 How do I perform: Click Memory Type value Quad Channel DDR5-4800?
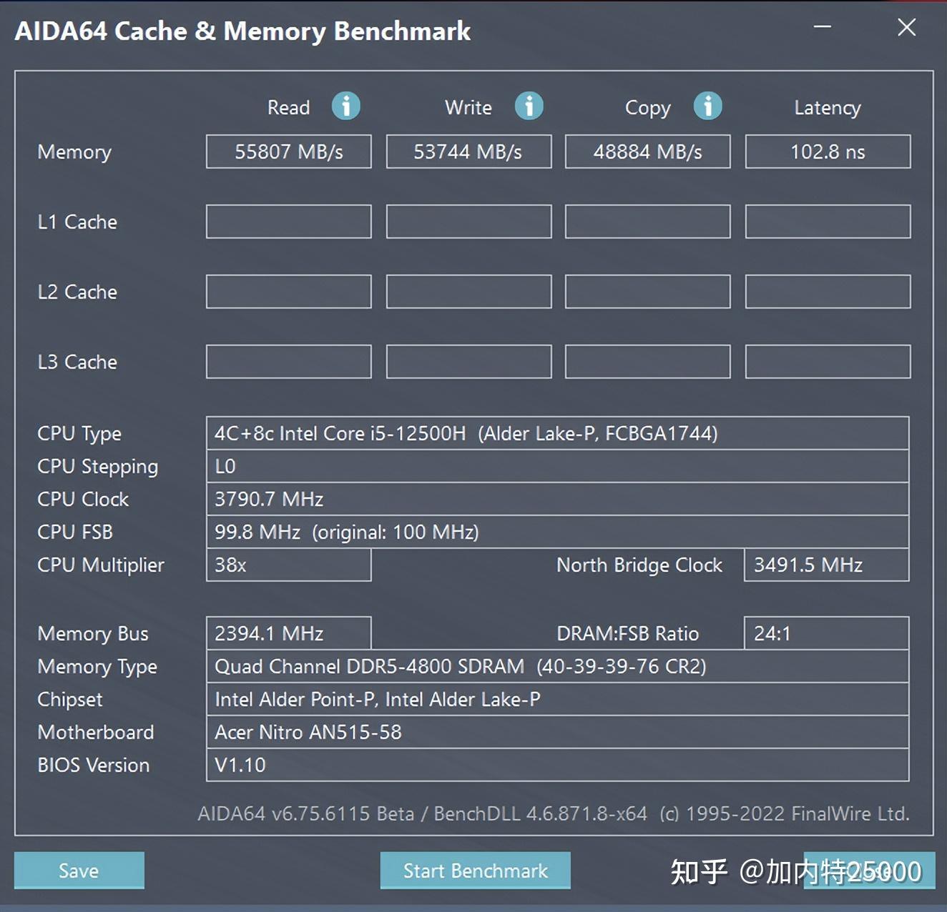558,666
